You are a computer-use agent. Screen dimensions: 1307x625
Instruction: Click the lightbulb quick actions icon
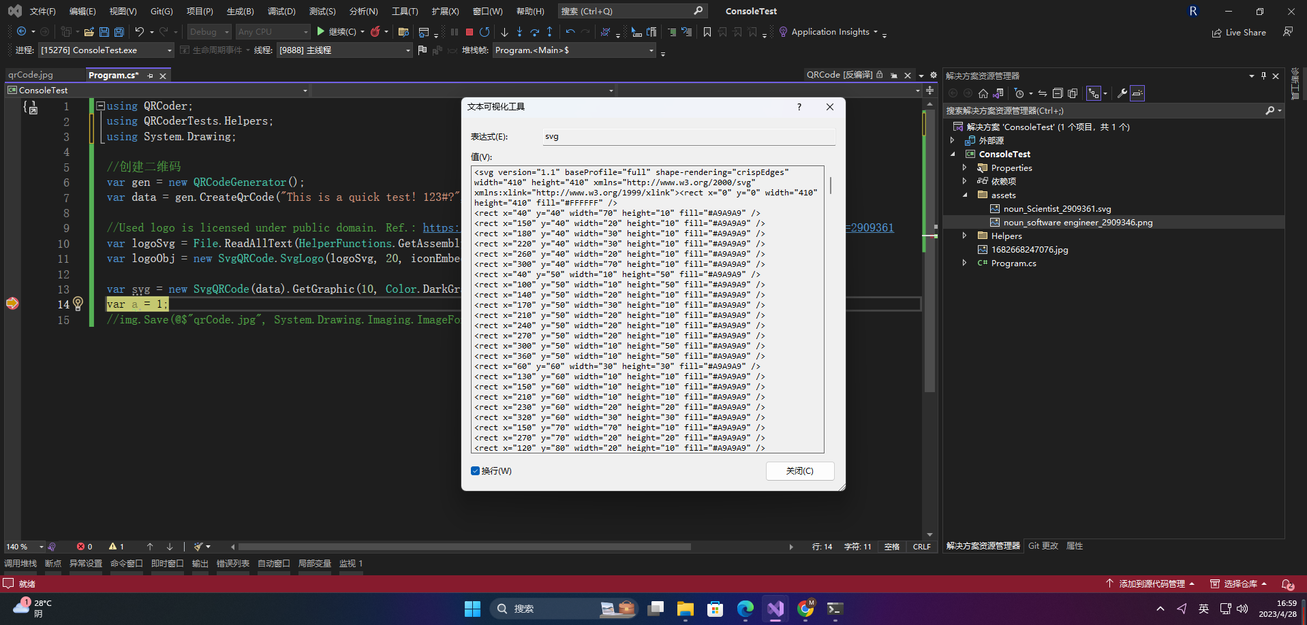(x=78, y=304)
